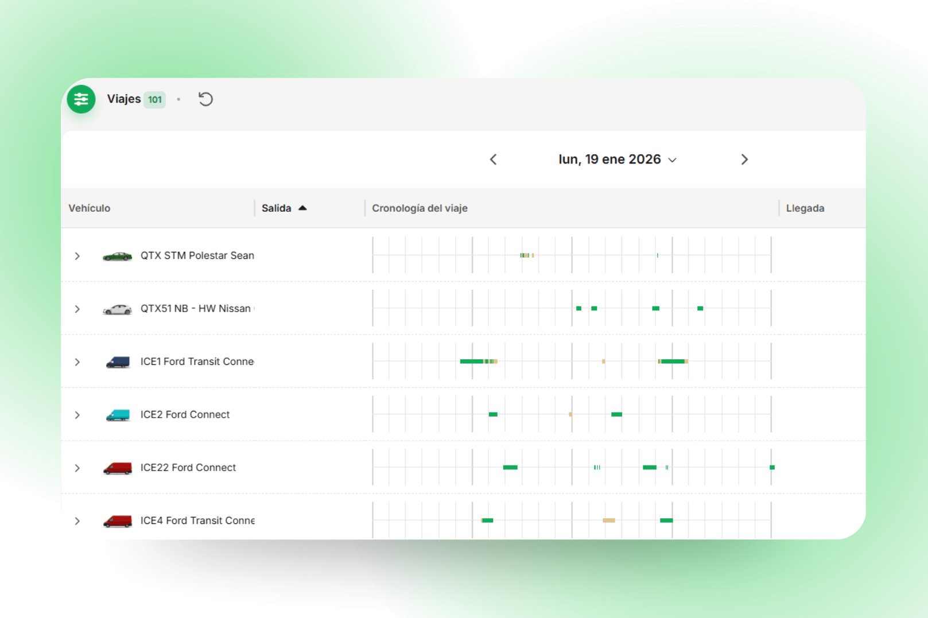Image resolution: width=928 pixels, height=618 pixels.
Task: Click the refresh trips icon
Action: 205,99
